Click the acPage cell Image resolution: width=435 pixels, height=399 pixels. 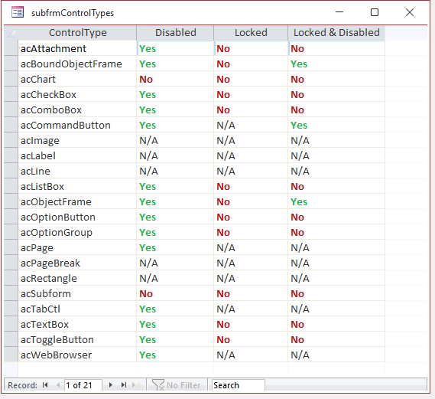[77, 247]
